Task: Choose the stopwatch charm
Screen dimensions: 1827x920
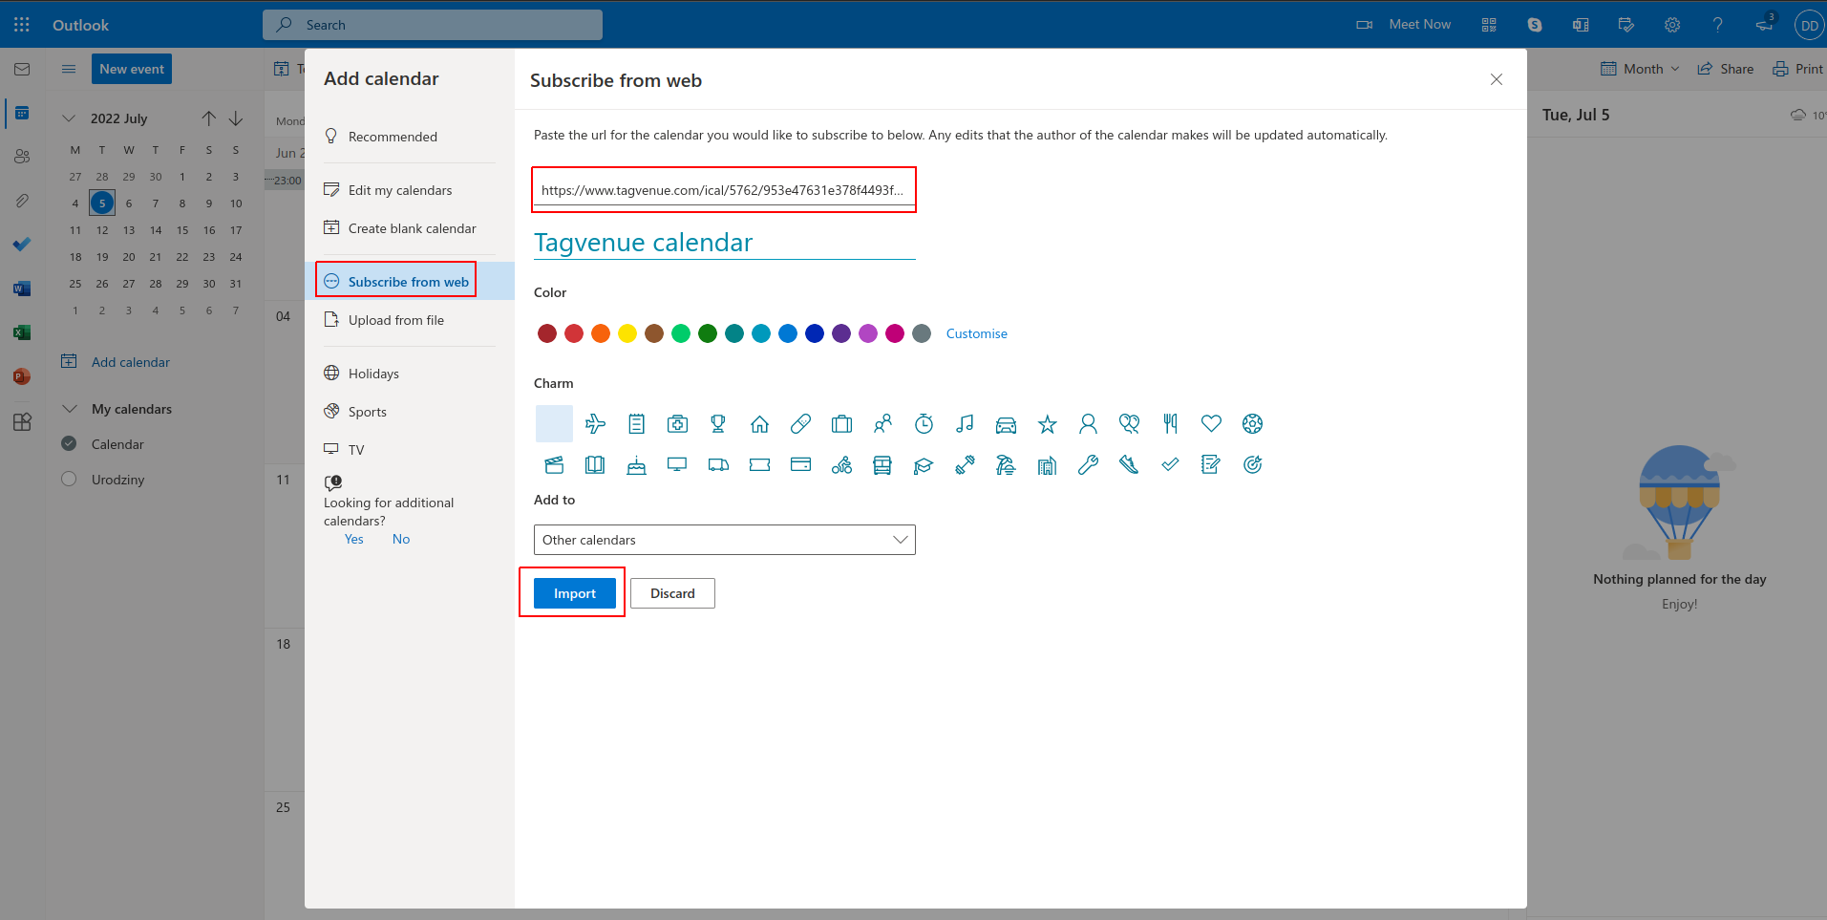Action: [924, 423]
